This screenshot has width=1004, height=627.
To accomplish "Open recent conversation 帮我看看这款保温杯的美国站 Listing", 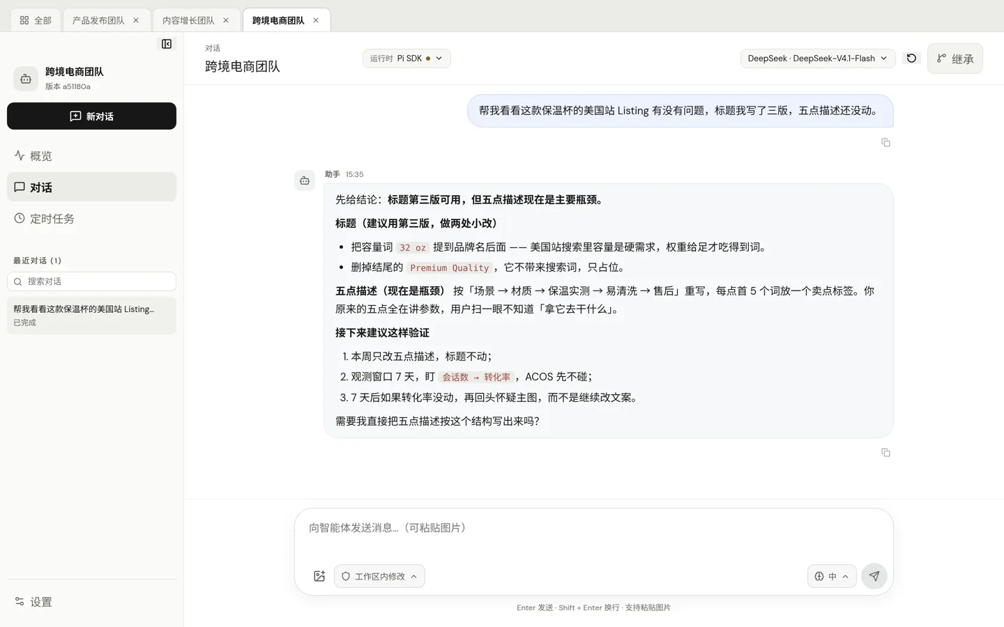I will tap(91, 316).
